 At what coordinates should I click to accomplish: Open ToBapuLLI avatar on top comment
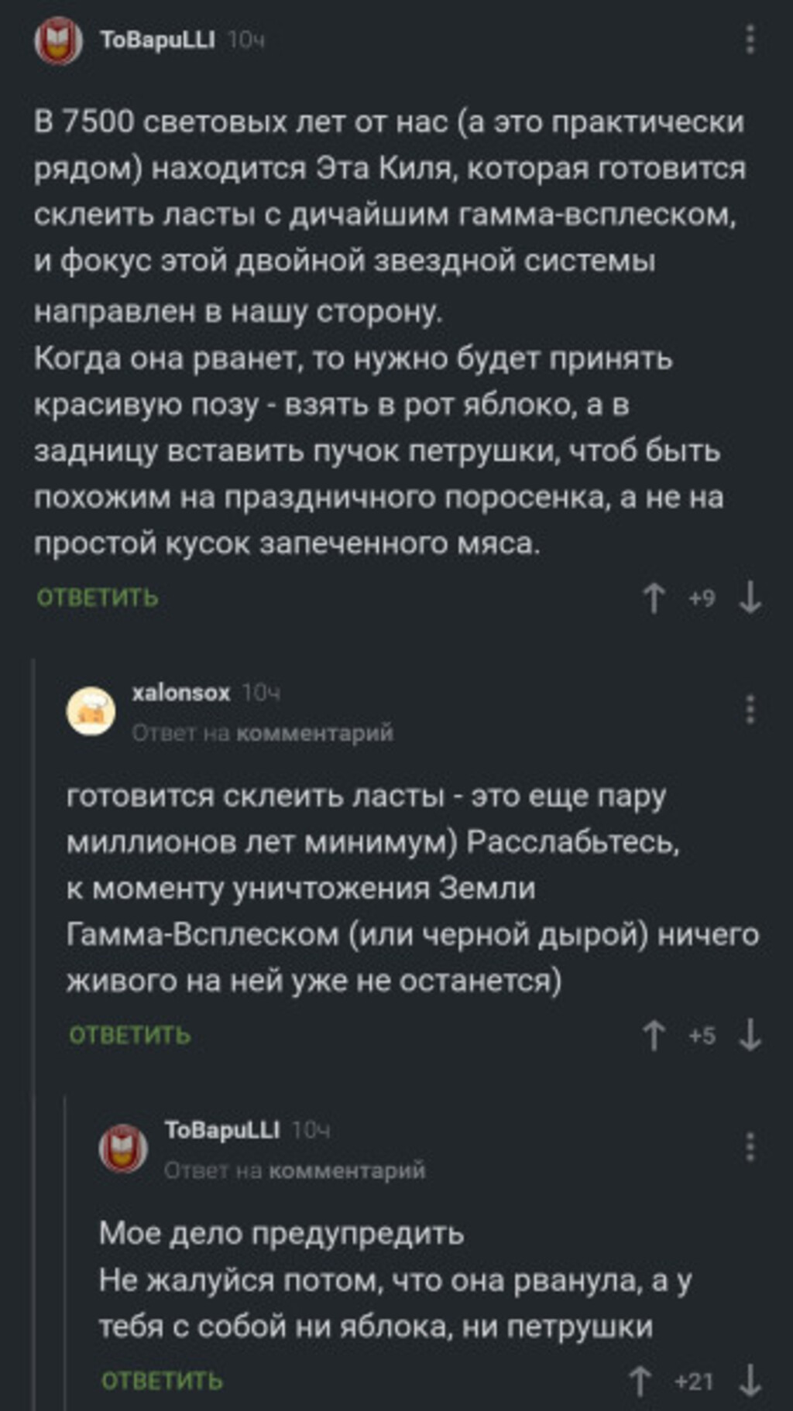pyautogui.click(x=58, y=41)
